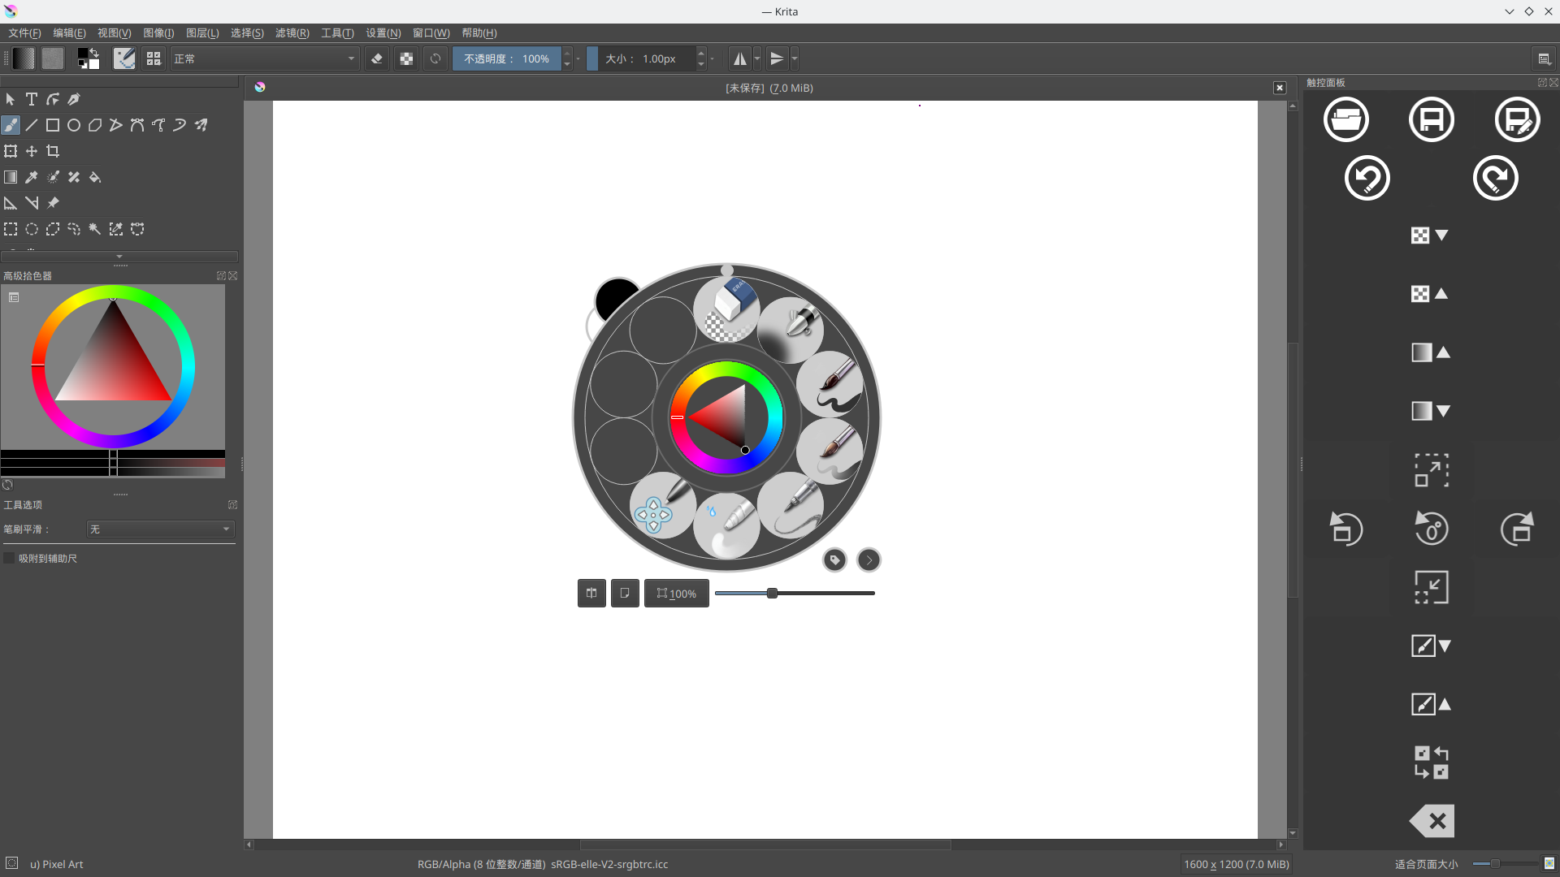Select the Color Sampler tool
The height and width of the screenshot is (877, 1560).
(31, 177)
